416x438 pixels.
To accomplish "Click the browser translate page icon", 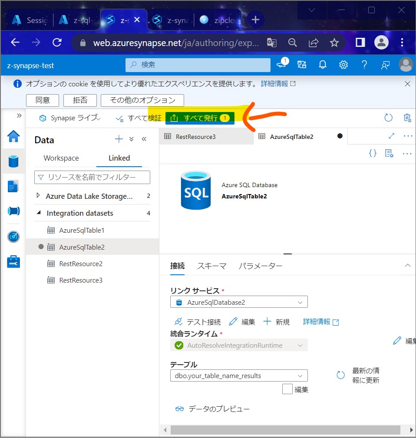I will [271, 43].
